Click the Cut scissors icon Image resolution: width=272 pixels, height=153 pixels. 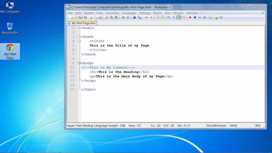point(107,17)
